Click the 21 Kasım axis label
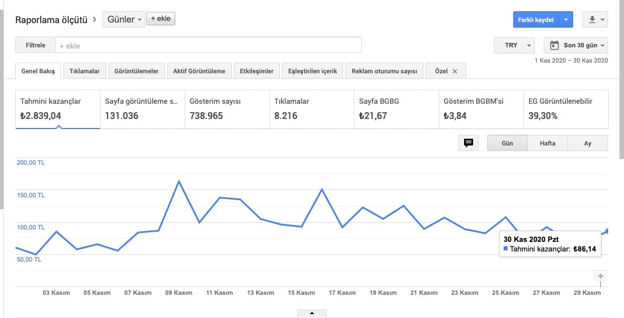This screenshot has height=318, width=624. click(424, 293)
